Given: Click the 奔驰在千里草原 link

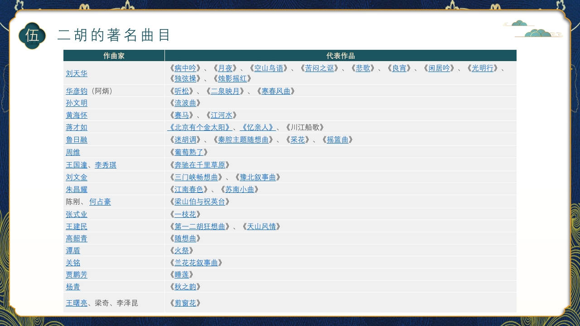Looking at the screenshot, I should pyautogui.click(x=200, y=165).
